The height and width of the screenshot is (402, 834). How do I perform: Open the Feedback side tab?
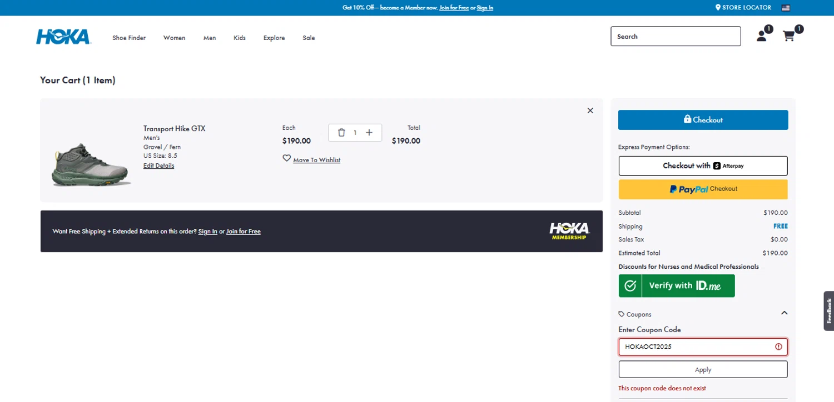[x=828, y=311]
